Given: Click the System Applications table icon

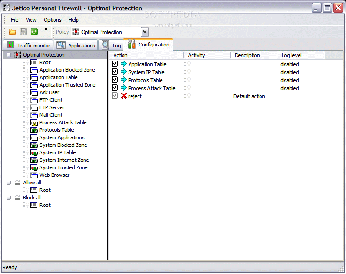Looking at the screenshot, I should point(33,137).
